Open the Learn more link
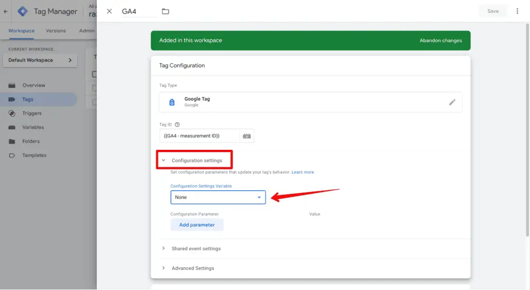530x290 pixels. 302,172
